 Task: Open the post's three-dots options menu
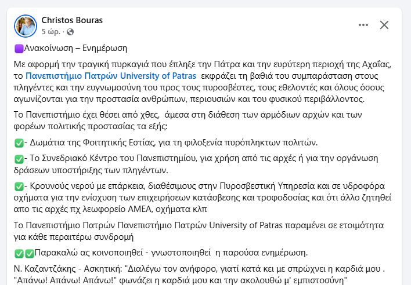pos(363,25)
